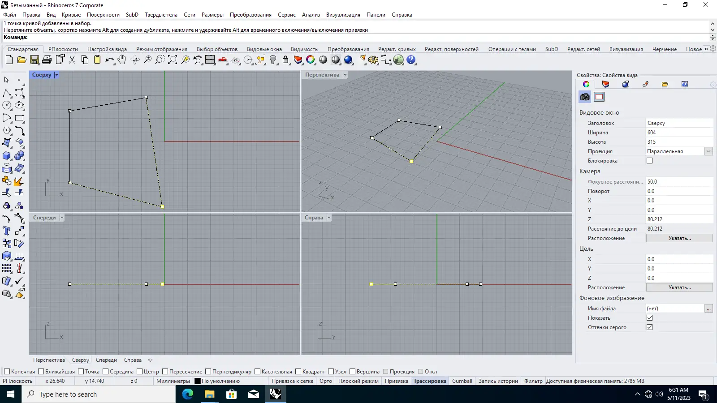Click the Save (floppy disk) icon
This screenshot has width=717, height=403.
click(35, 60)
